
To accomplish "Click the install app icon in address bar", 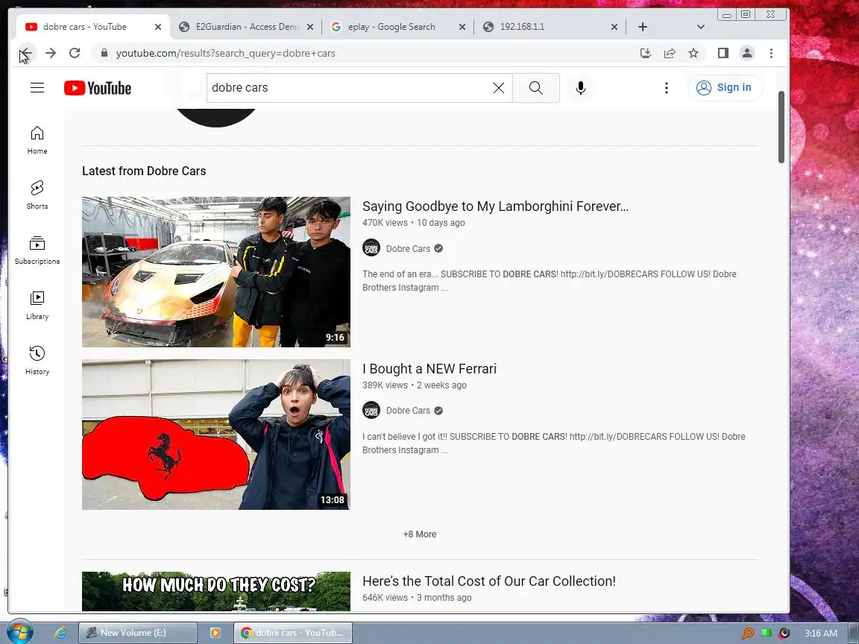I will click(645, 53).
